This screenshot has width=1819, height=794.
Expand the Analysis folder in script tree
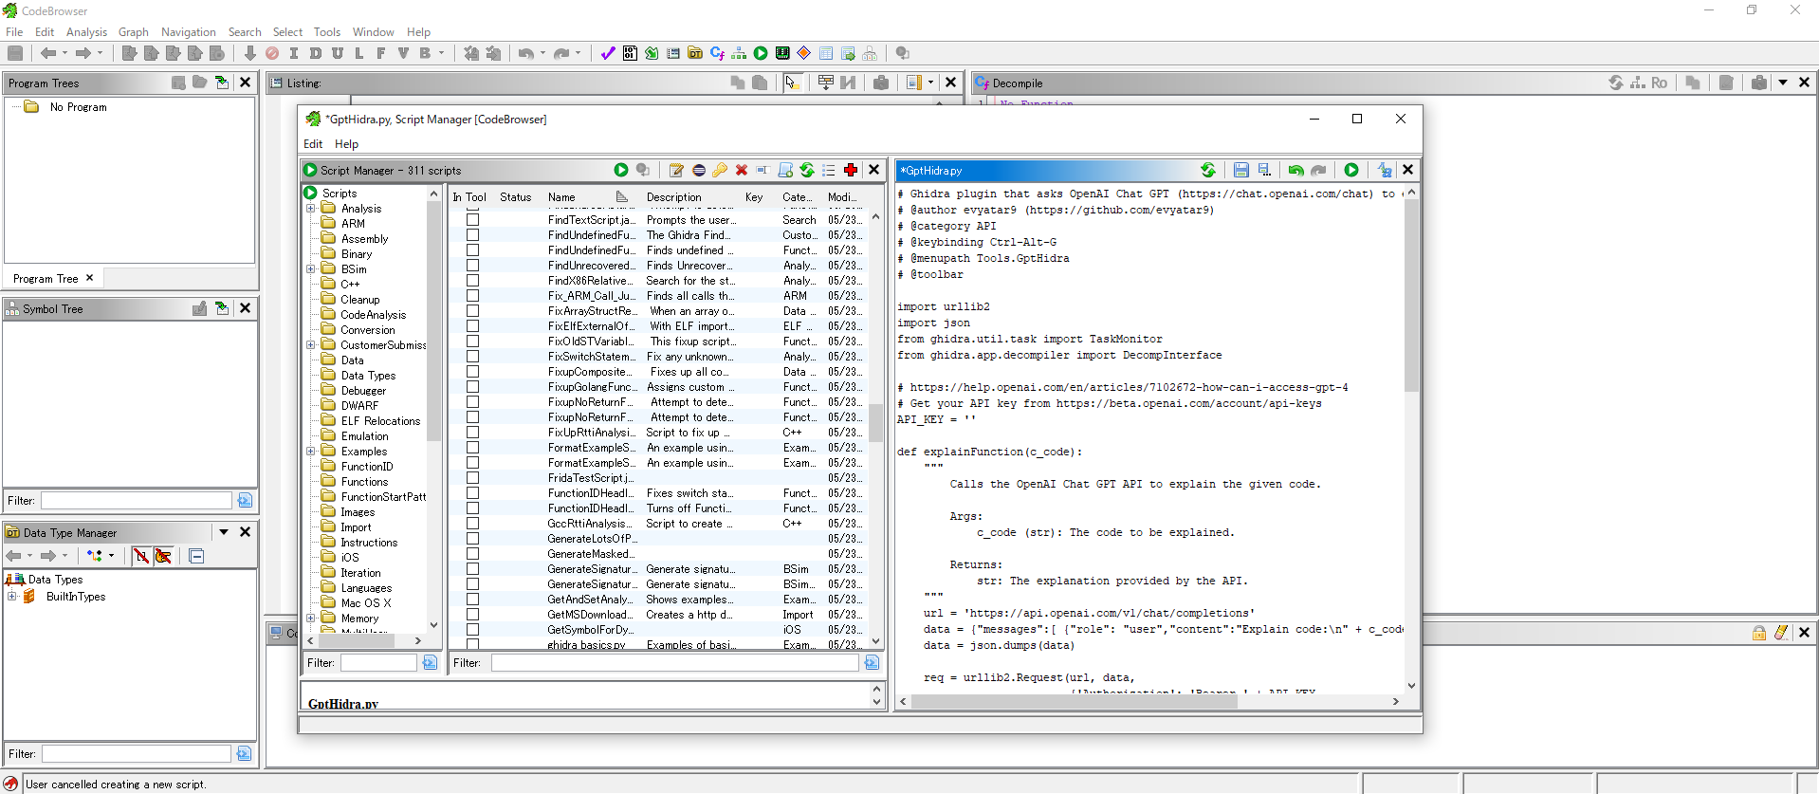click(x=311, y=209)
